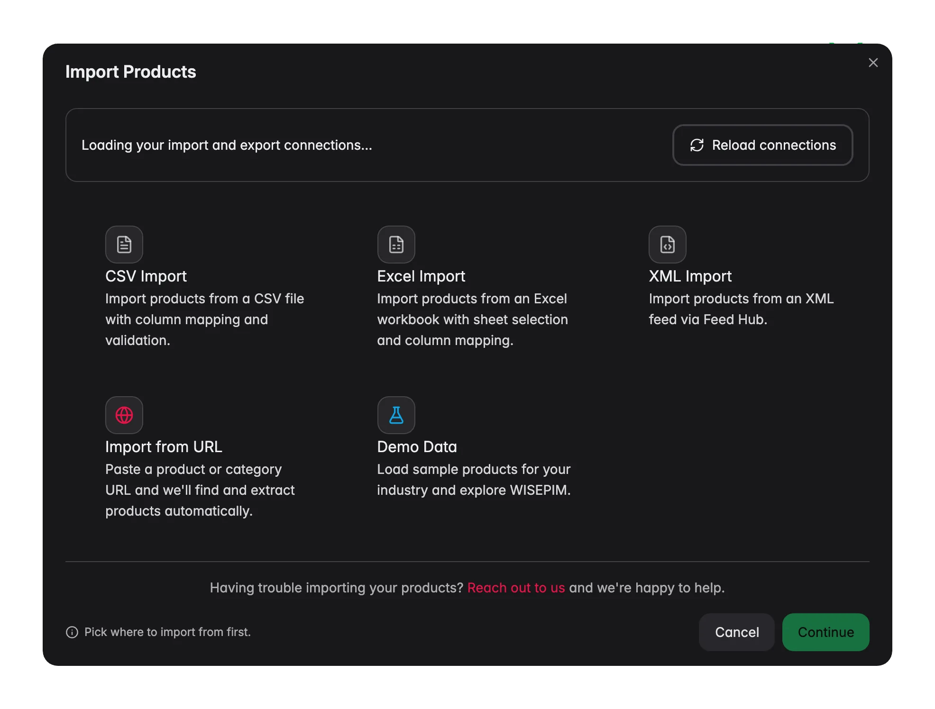Click the blue flask Demo Data icon
935x709 pixels.
point(396,415)
